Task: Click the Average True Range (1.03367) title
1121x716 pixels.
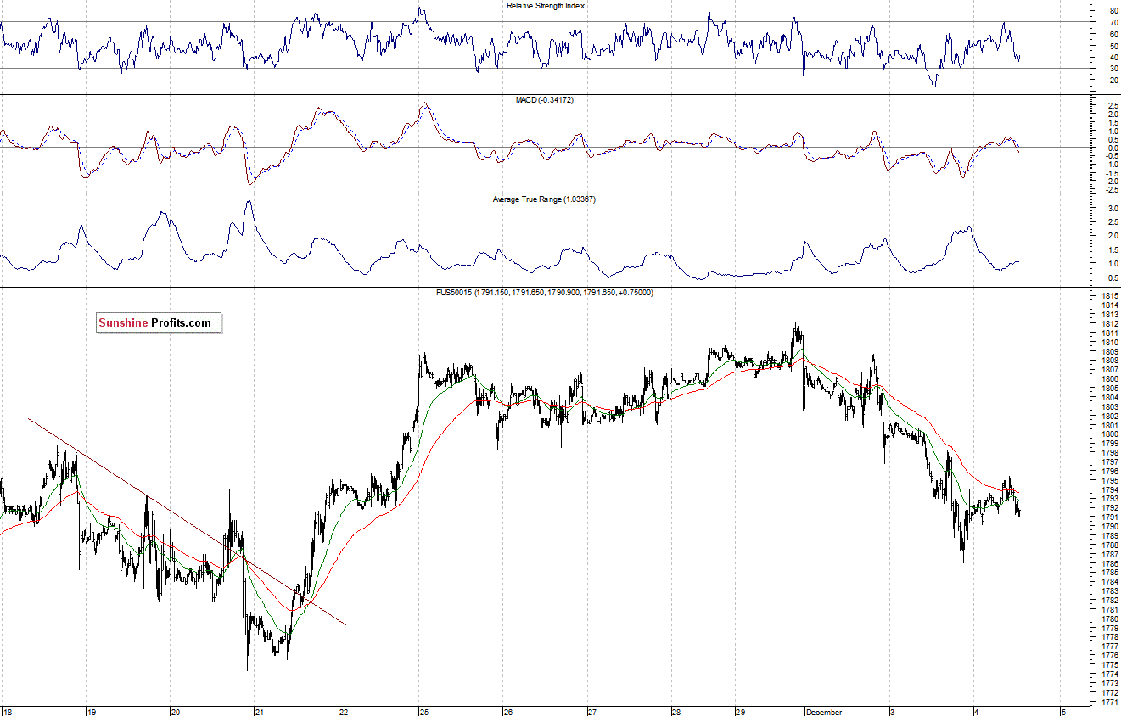Action: click(545, 199)
